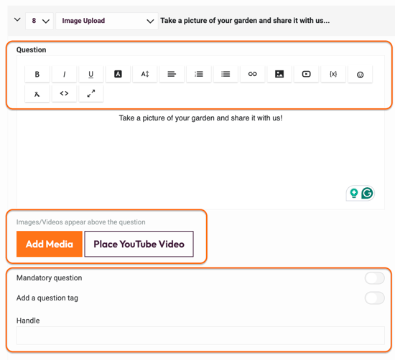
Task: Click Place YouTube Video button
Action: tap(139, 244)
